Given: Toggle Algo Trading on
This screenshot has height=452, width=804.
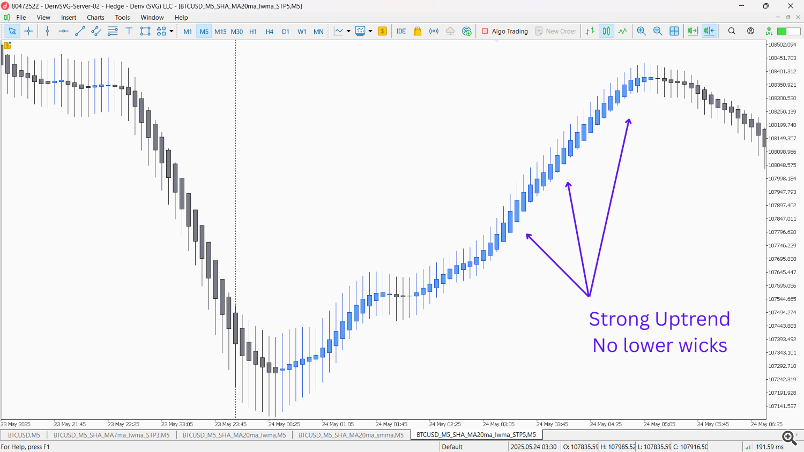Looking at the screenshot, I should (x=504, y=31).
